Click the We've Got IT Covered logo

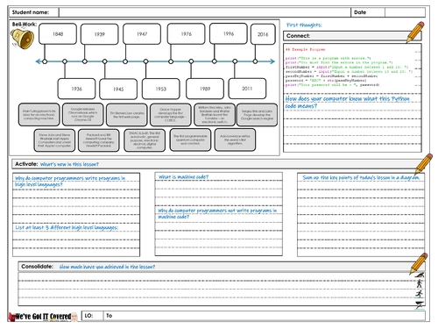point(44,317)
